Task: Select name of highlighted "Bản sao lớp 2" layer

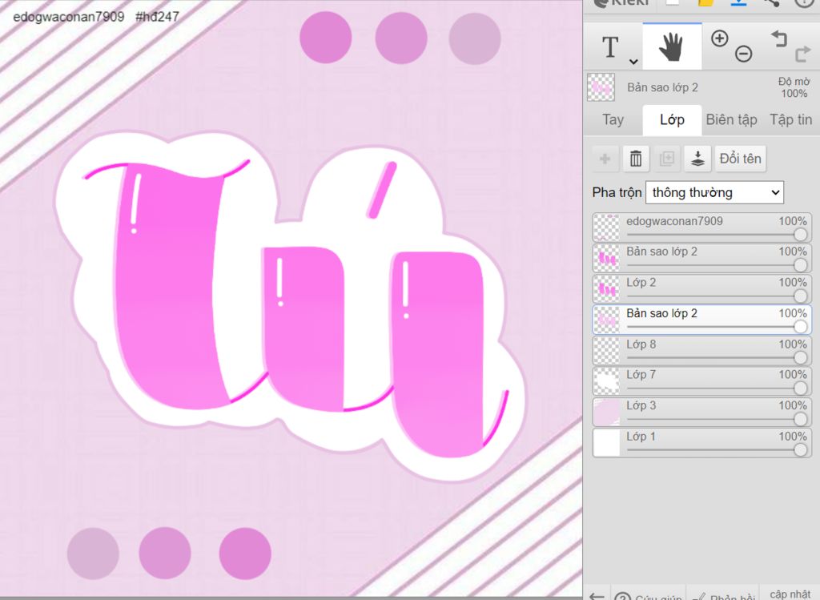Action: click(662, 313)
